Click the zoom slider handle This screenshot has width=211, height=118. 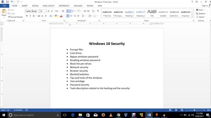tap(194, 110)
